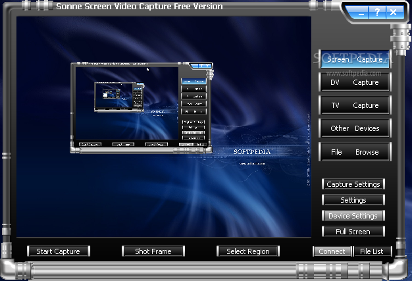
Task: Minimize the Sonne capture window
Action: coord(361,13)
